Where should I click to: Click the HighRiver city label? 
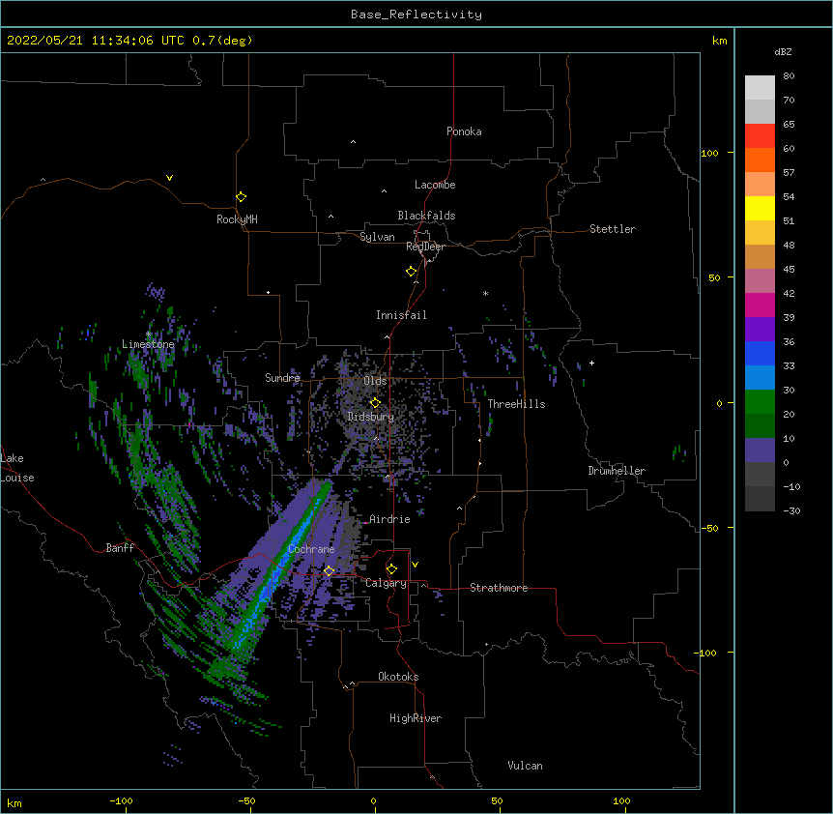click(x=416, y=718)
